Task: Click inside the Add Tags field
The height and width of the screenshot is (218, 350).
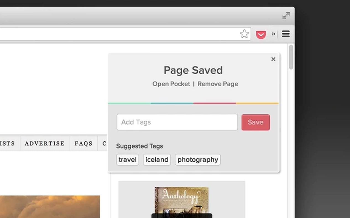Action: [177, 122]
